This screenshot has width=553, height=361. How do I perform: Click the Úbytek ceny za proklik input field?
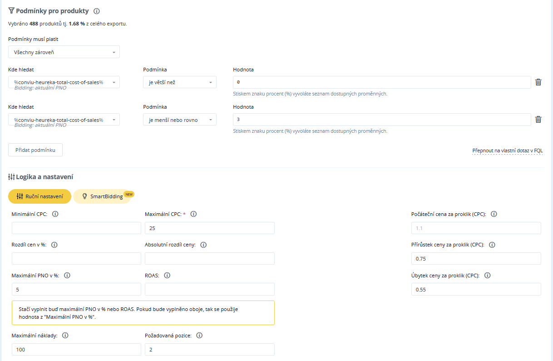476,290
